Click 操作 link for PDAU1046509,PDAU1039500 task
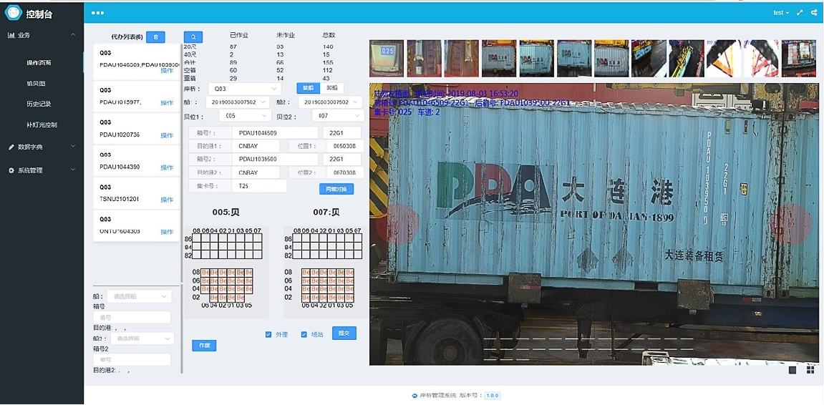The image size is (824, 405). point(167,70)
